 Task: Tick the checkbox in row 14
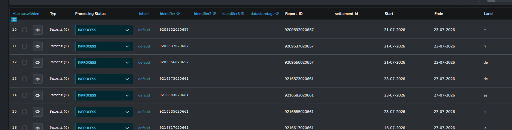[x=25, y=95]
